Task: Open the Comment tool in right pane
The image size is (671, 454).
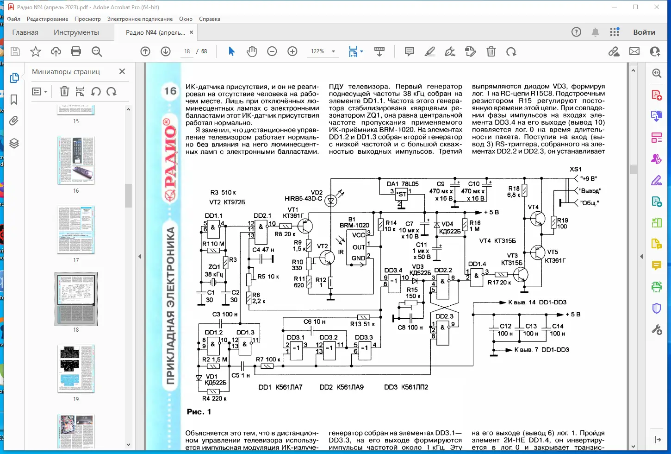Action: click(657, 265)
